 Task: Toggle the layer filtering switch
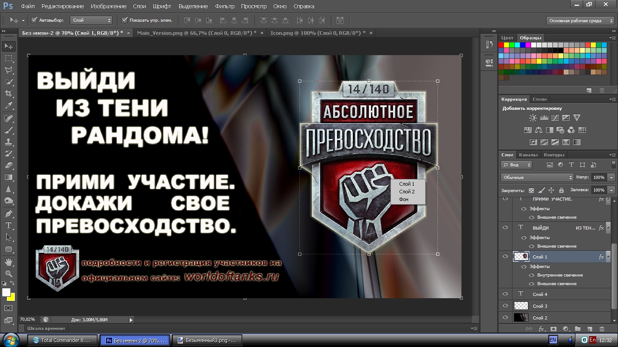[x=613, y=165]
